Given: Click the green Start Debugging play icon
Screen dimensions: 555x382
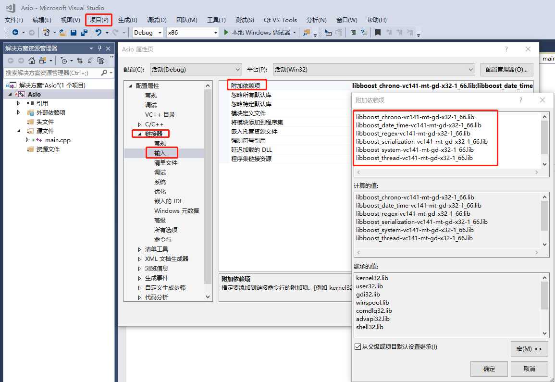Looking at the screenshot, I should coord(226,32).
